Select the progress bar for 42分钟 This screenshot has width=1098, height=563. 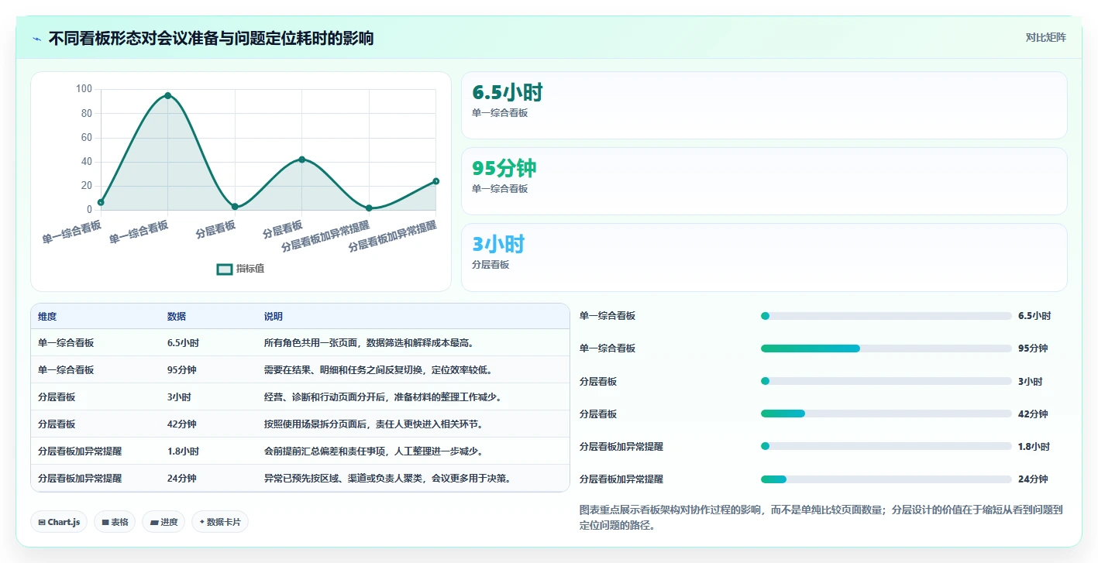tap(886, 414)
